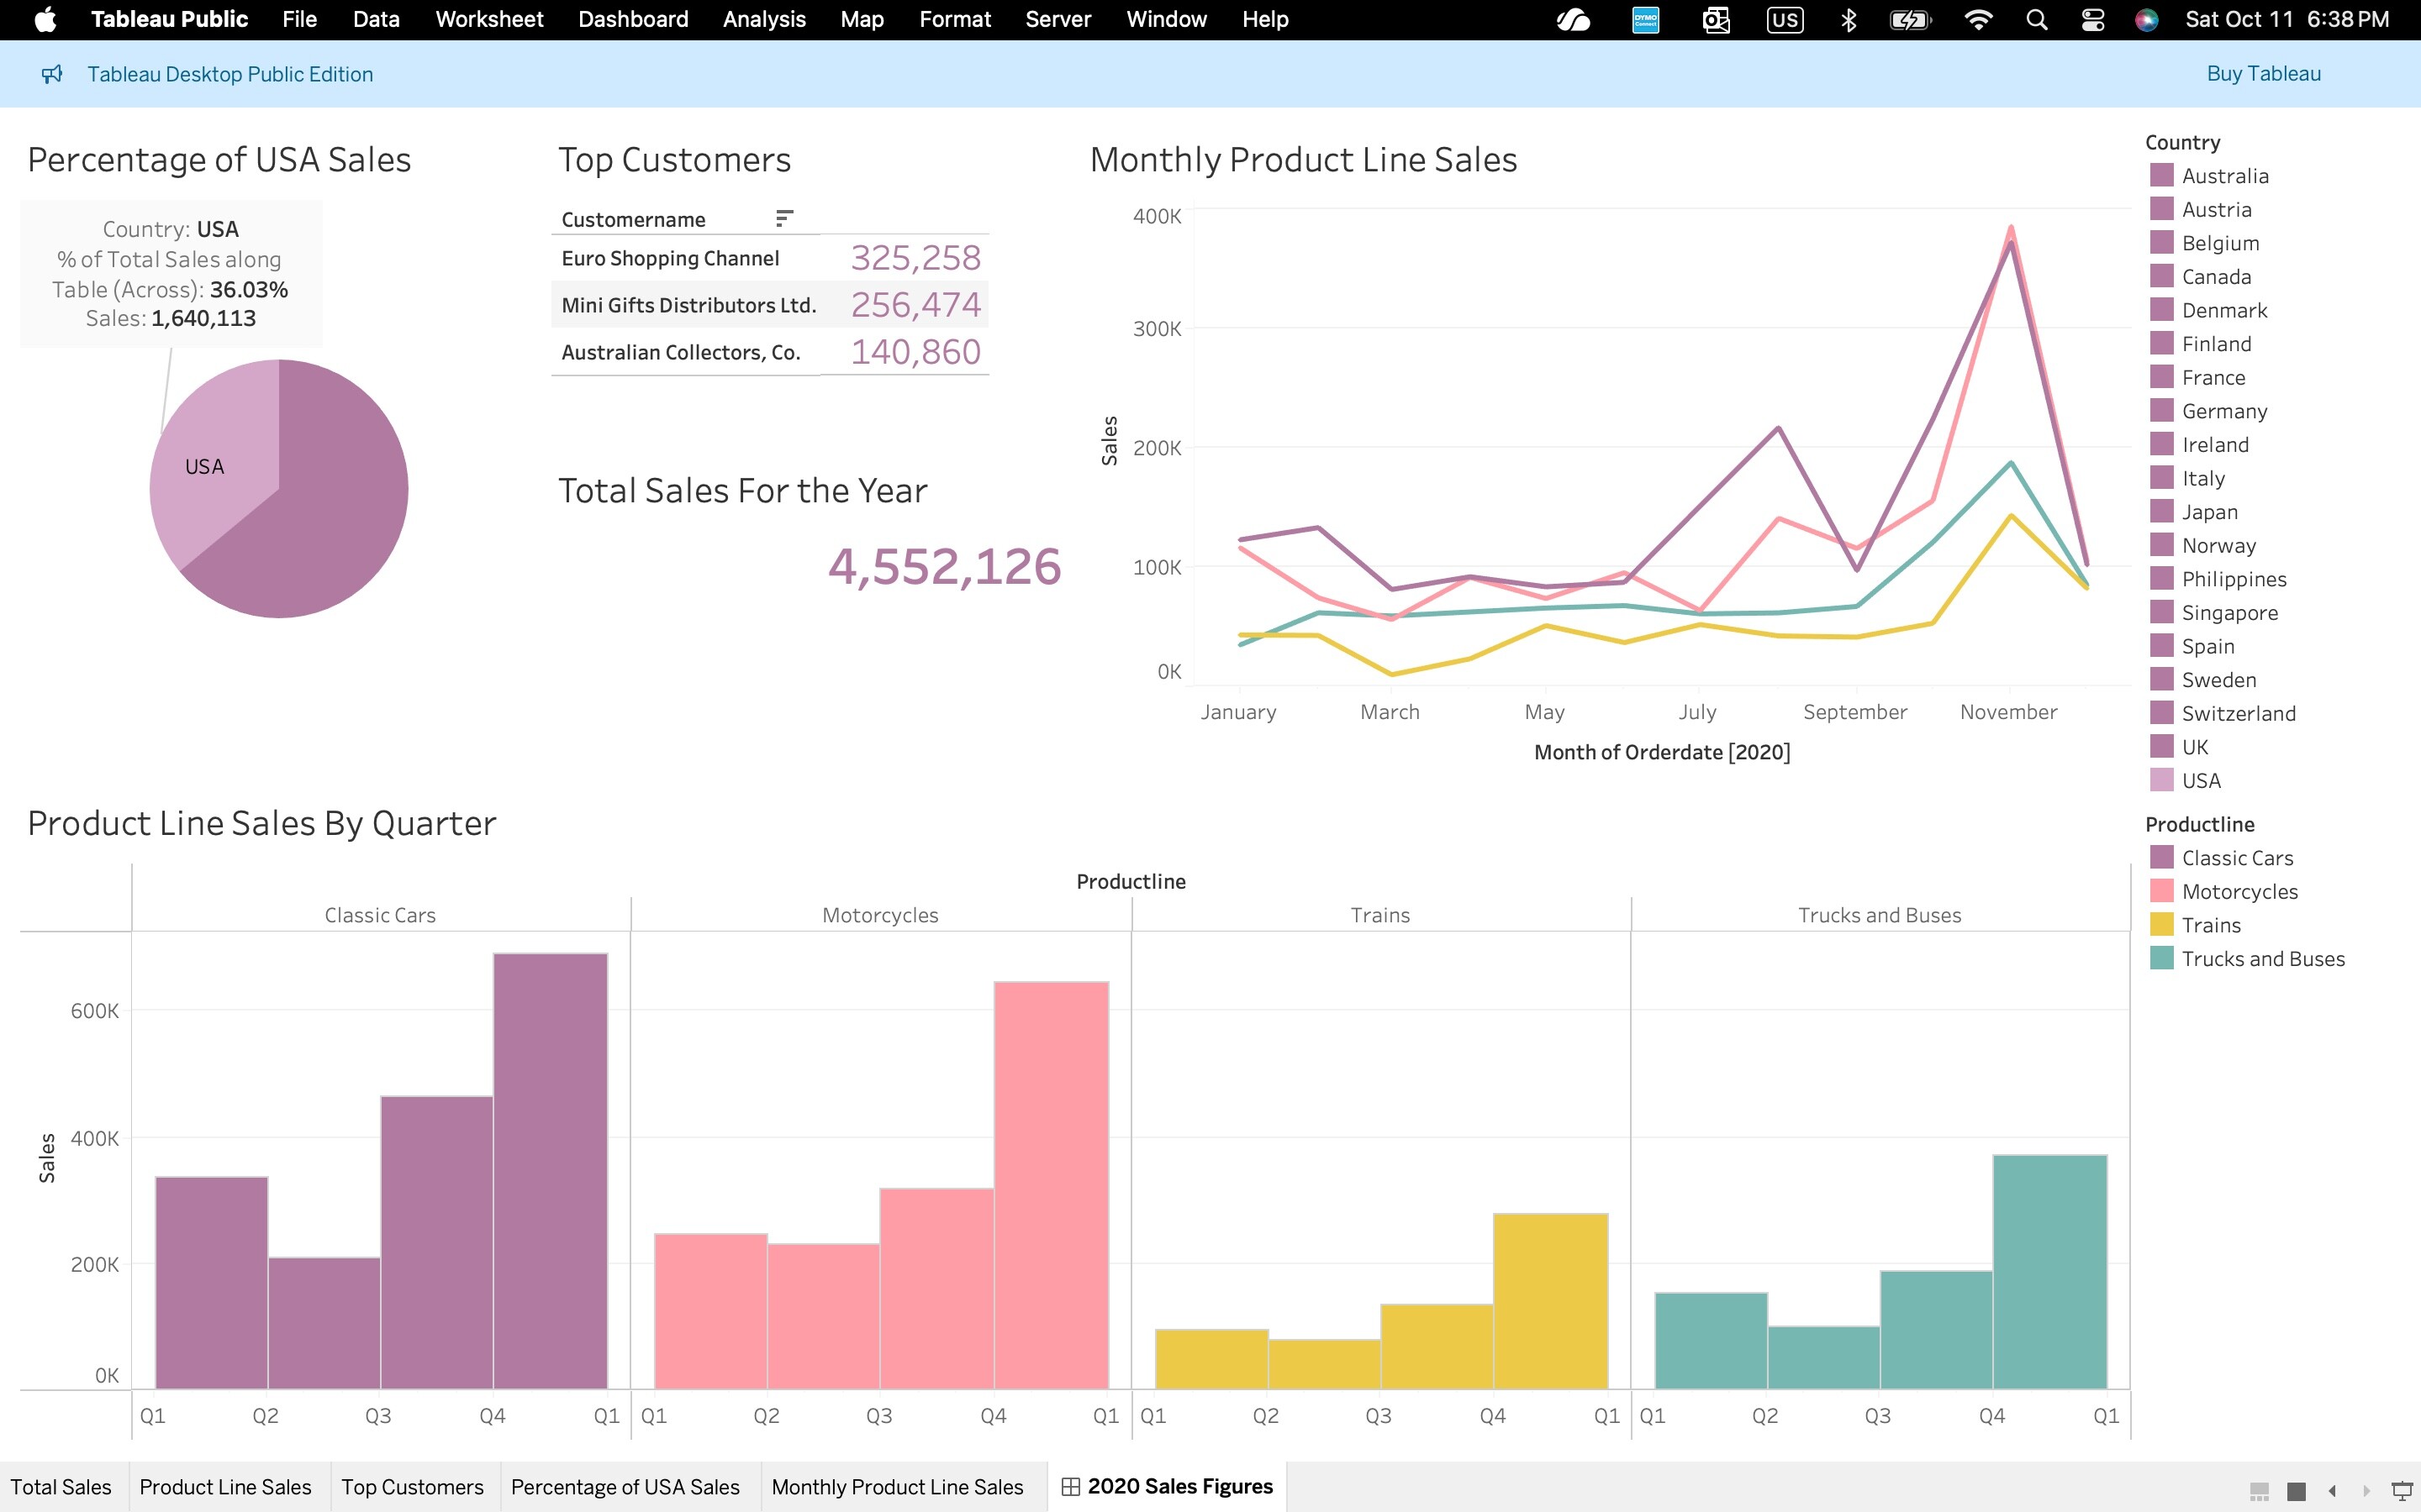This screenshot has width=2421, height=1512.
Task: Switch to single tab view icon
Action: 2296,1490
